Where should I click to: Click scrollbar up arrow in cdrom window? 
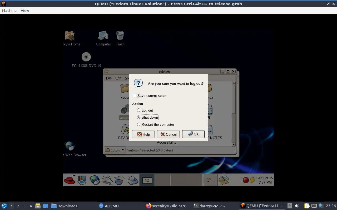pyautogui.click(x=234, y=83)
